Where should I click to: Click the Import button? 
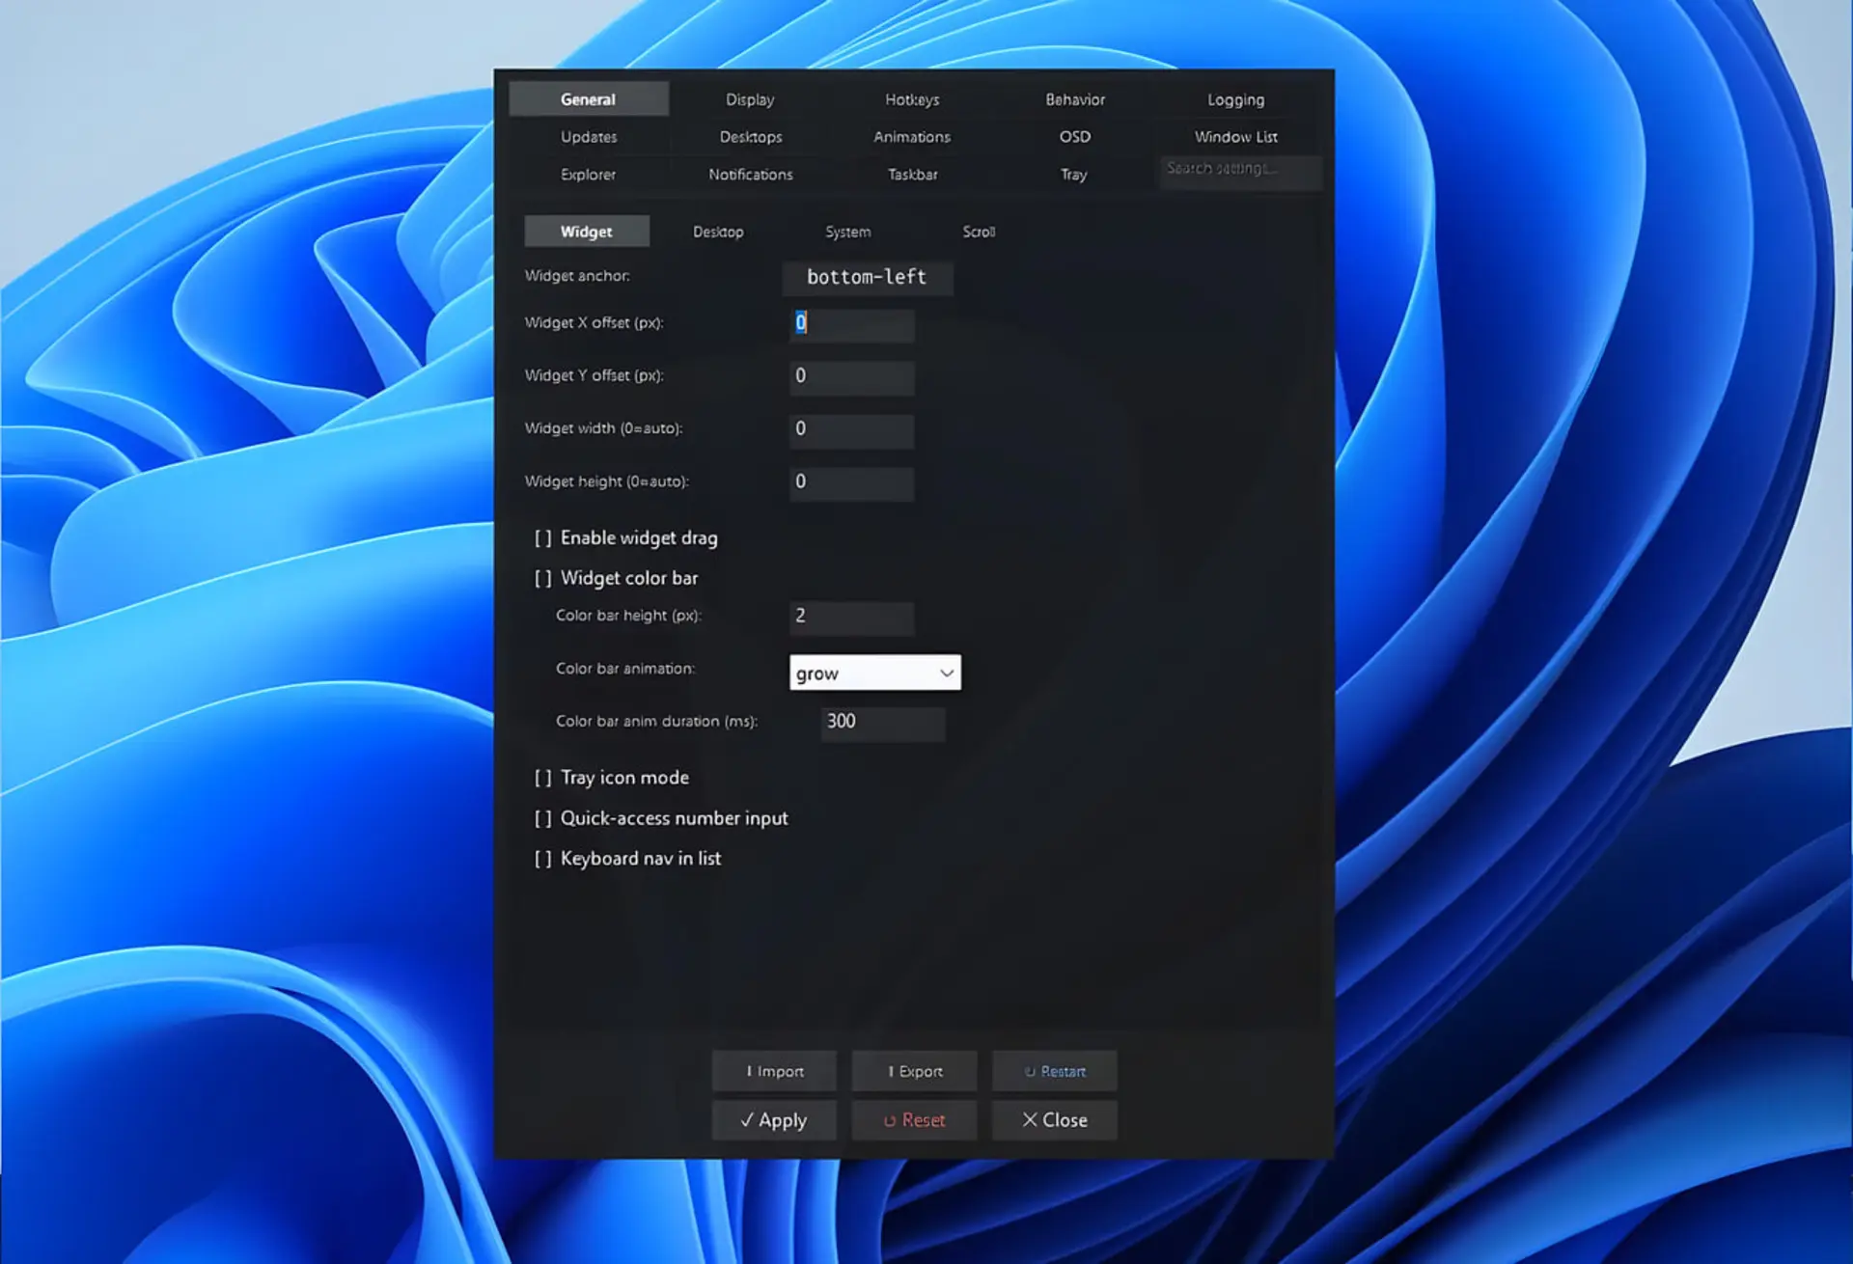775,1071
